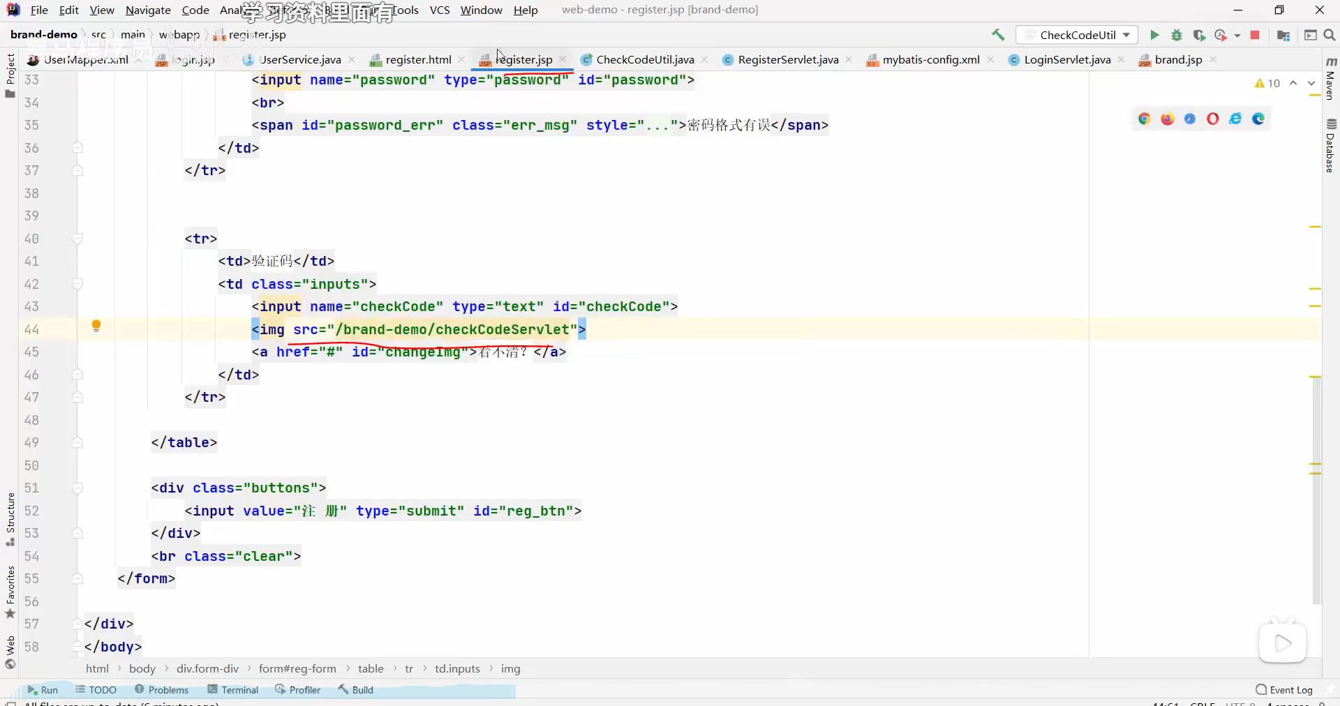Close the register.html tab
This screenshot has width=1340, height=706.
tap(461, 60)
